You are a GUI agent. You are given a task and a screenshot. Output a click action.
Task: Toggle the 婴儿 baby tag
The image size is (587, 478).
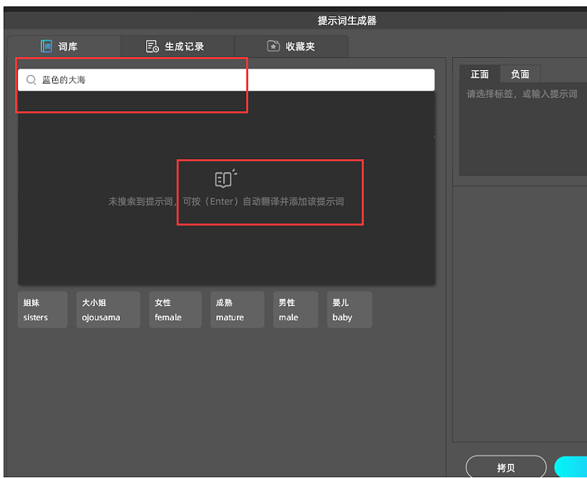(x=349, y=310)
